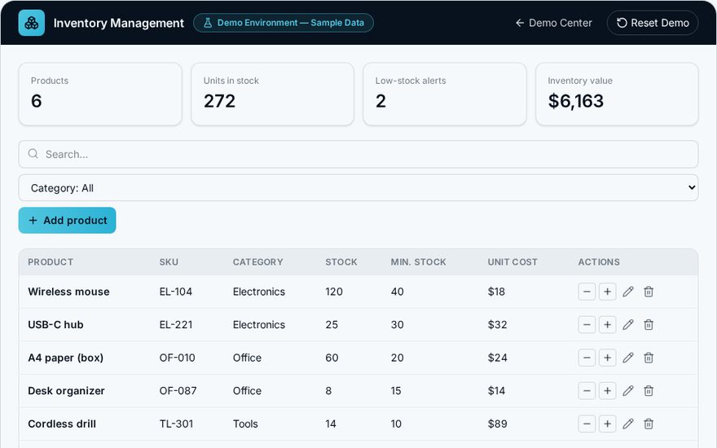
Task: Click the Products summary card
Action: click(x=100, y=94)
